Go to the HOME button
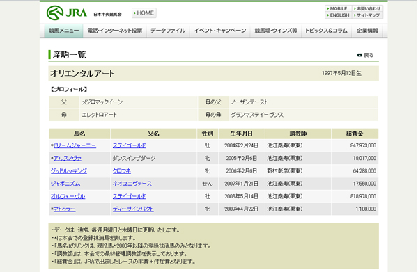Viewport: 418px width, 272px height. (144, 13)
